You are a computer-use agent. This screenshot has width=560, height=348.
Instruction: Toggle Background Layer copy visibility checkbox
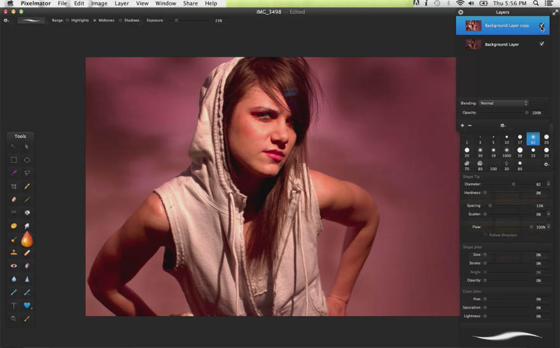[542, 25]
